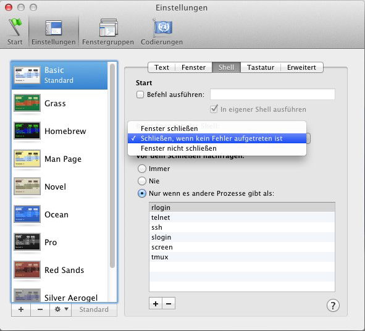Enable the Befehl ausführen checkbox
365x331 pixels.
(140, 94)
